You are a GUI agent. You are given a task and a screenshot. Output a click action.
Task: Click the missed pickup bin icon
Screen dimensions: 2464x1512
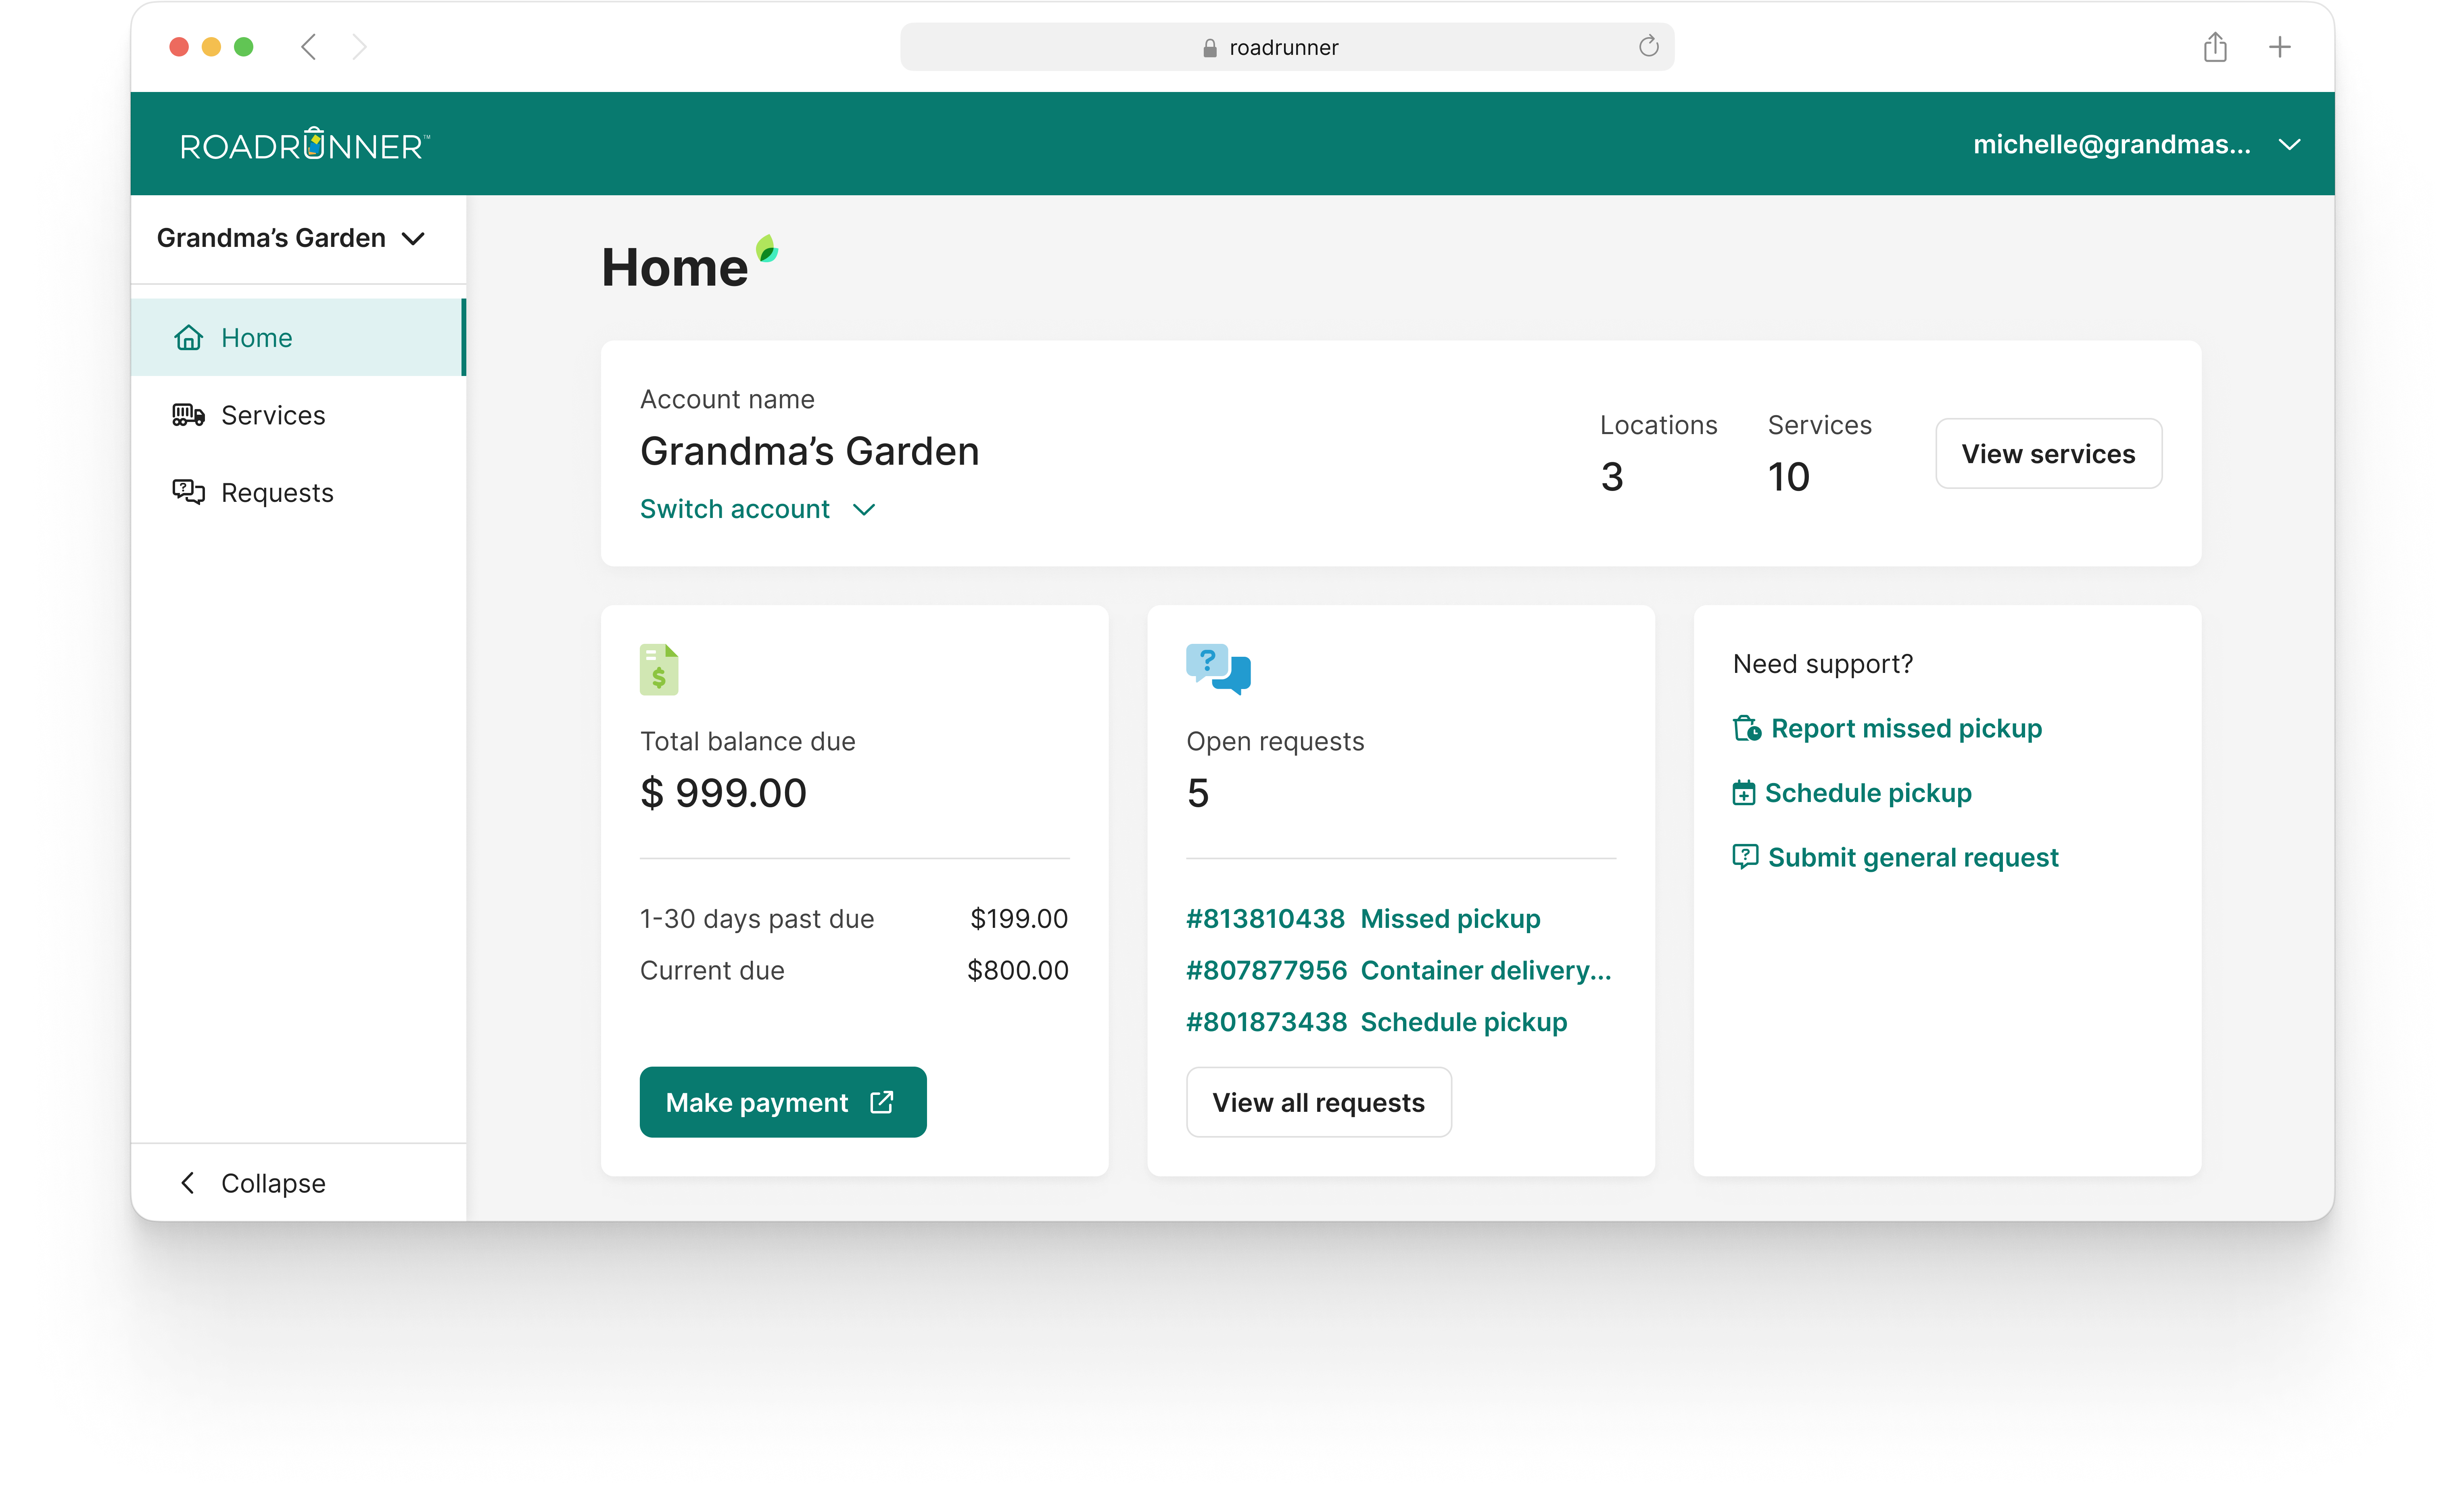[1747, 728]
